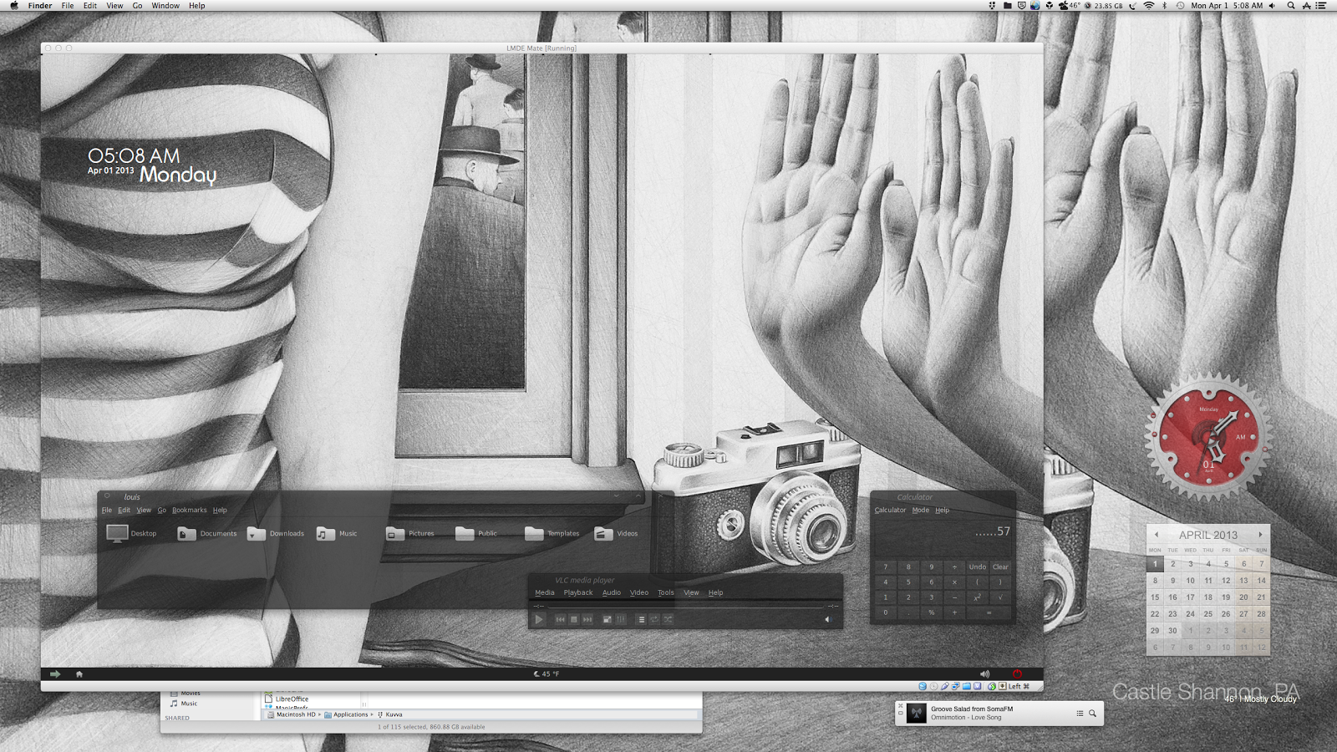Open the Window menu in macOS menu bar
The height and width of the screenshot is (752, 1337).
[x=165, y=6]
